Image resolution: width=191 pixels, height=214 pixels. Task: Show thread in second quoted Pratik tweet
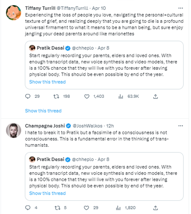click(47, 193)
